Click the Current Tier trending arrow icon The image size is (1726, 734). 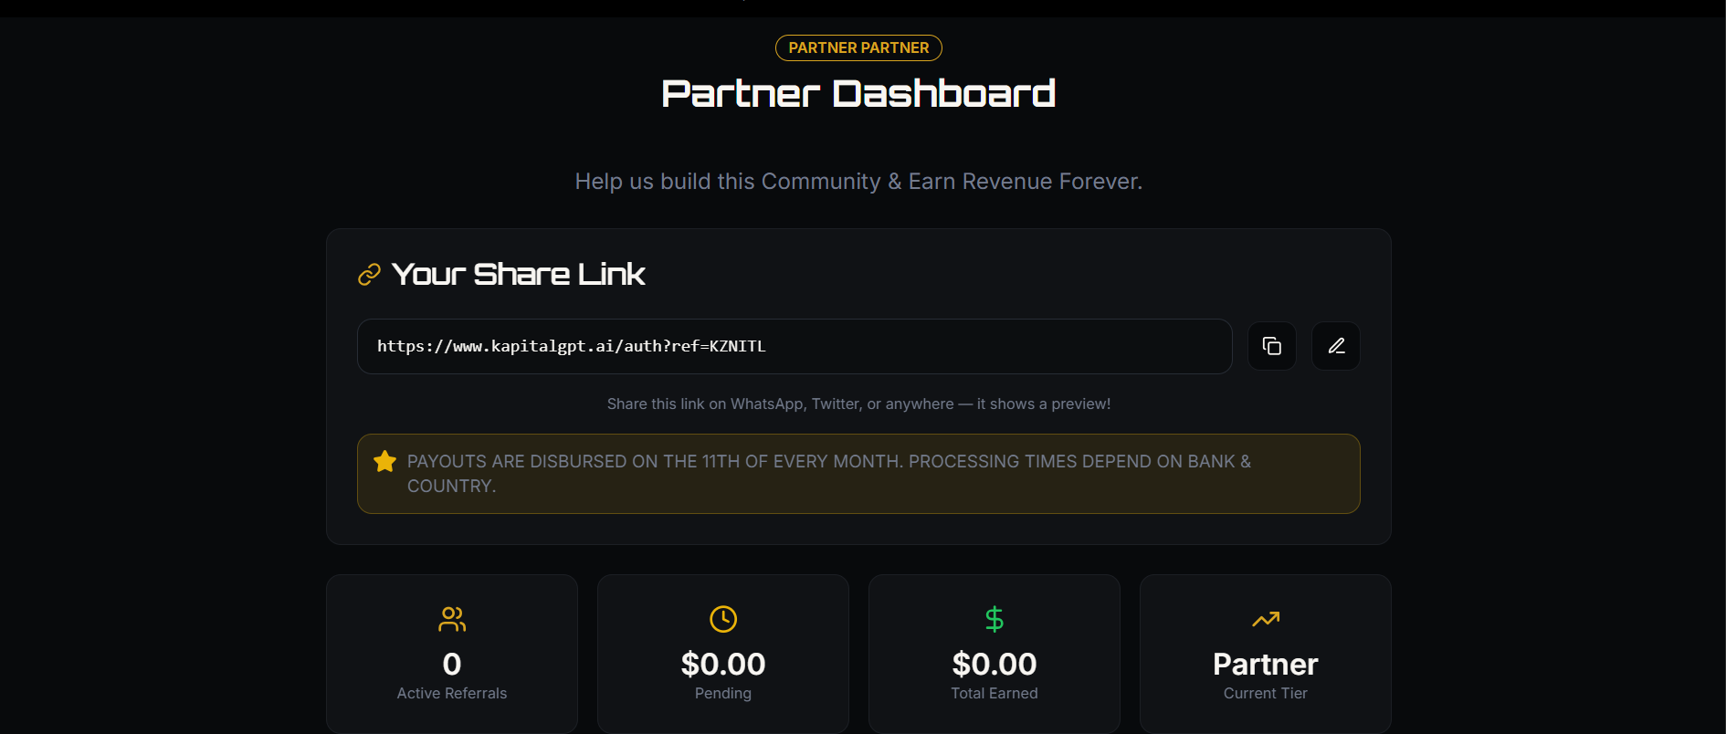tap(1266, 619)
